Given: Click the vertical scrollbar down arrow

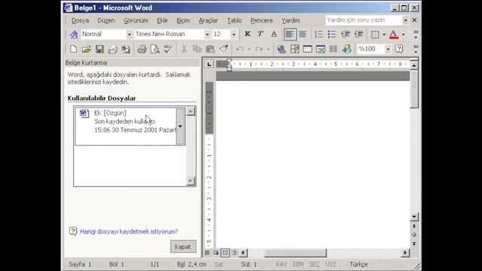Looking at the screenshot, I should pos(414,217).
